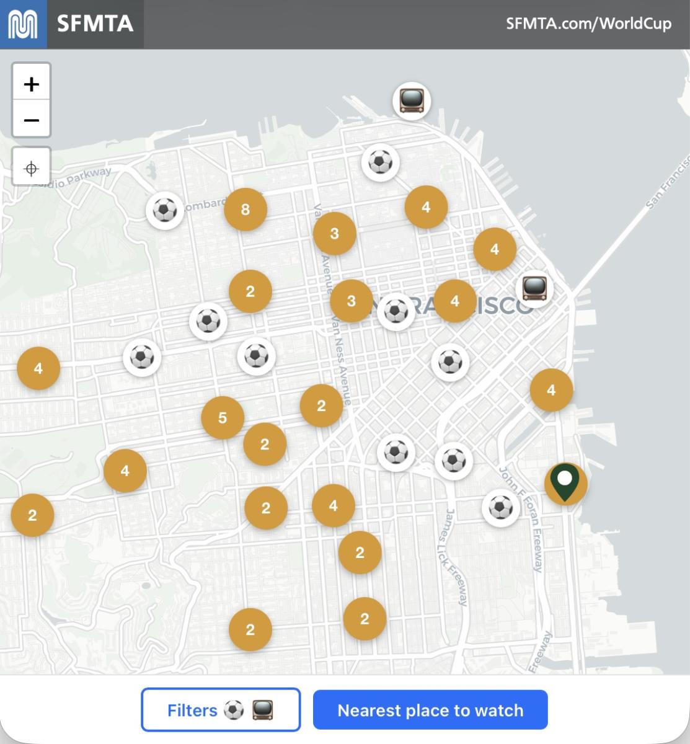Zoom out with the minus button
Image resolution: width=690 pixels, height=744 pixels.
(32, 119)
